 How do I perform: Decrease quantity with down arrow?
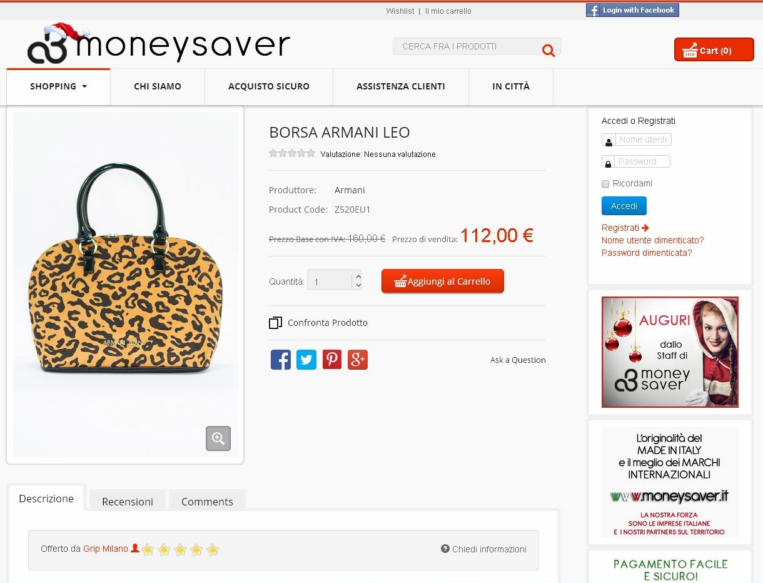[x=358, y=285]
